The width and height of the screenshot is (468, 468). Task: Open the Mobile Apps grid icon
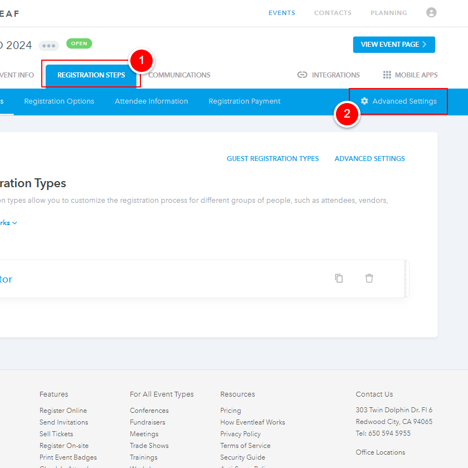tap(386, 75)
